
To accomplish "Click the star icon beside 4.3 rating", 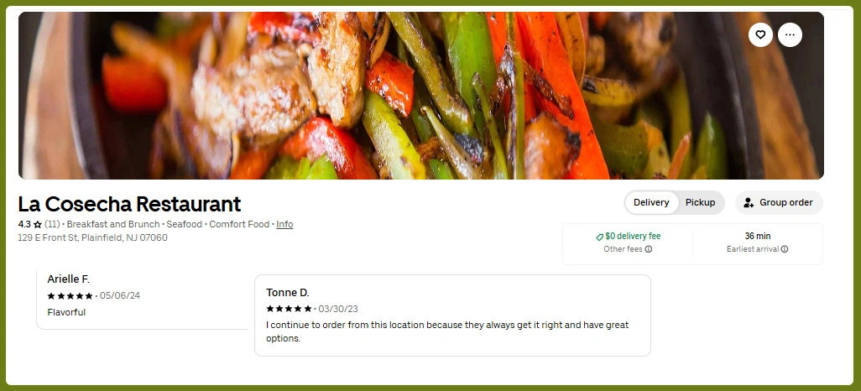I will tap(37, 225).
